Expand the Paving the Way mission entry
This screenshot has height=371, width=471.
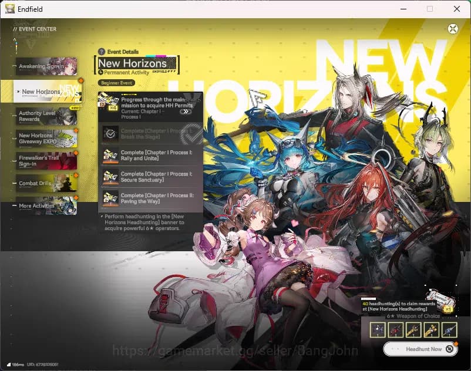click(x=150, y=198)
